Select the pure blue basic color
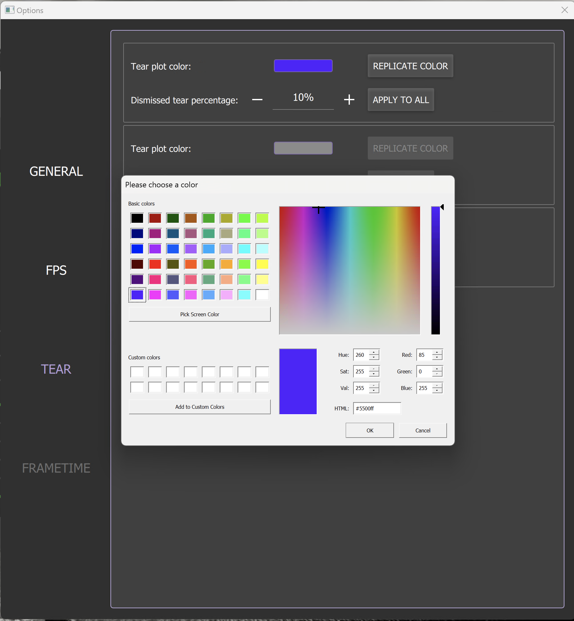This screenshot has height=621, width=574. (x=137, y=249)
